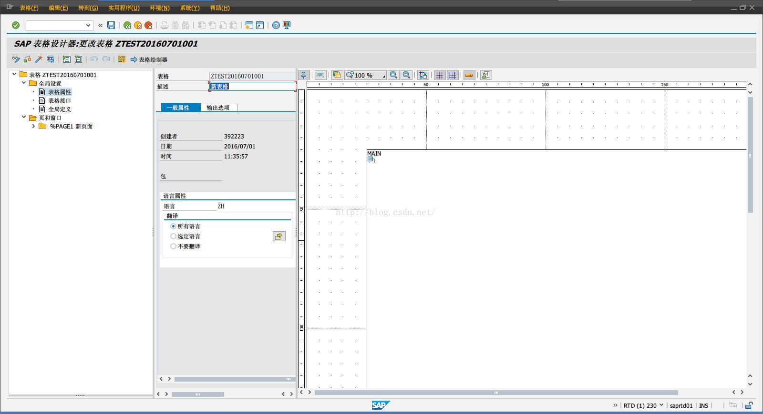This screenshot has height=414, width=763.
Task: Open the 表格(F) menu
Action: (29, 8)
